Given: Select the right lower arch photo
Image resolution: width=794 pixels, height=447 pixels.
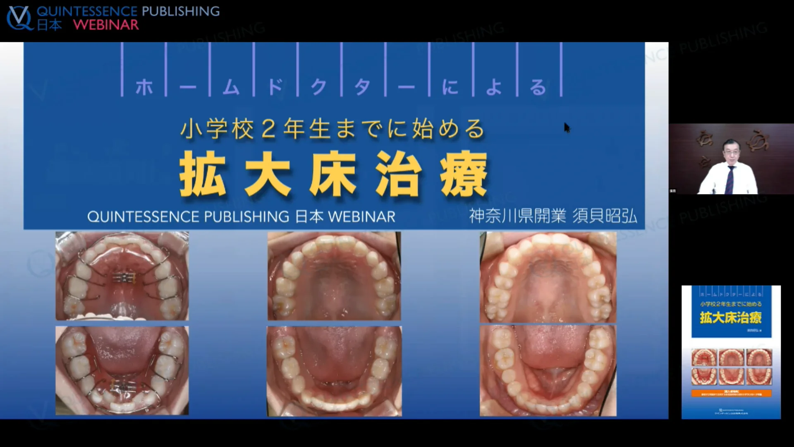Looking at the screenshot, I should 548,370.
